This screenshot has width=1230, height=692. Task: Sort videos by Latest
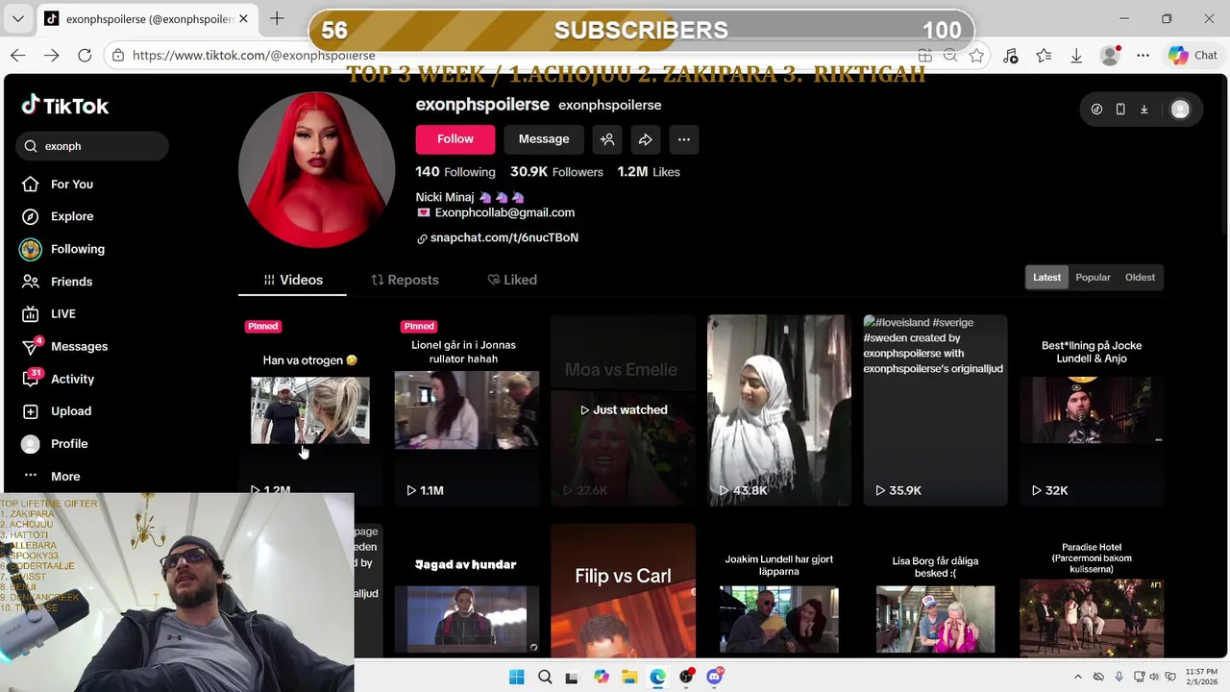1046,278
